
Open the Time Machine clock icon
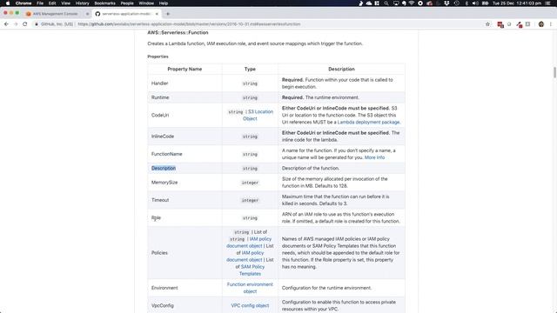(456, 3)
